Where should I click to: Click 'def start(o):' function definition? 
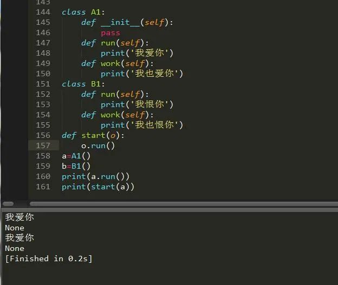(93, 135)
